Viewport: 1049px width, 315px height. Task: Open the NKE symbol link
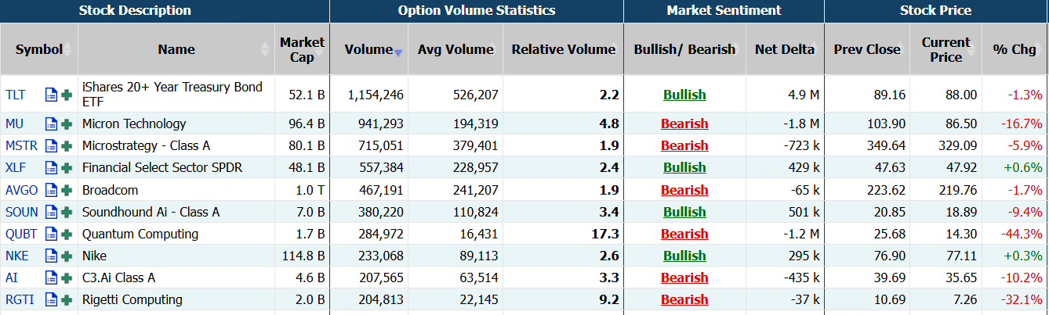[x=17, y=256]
